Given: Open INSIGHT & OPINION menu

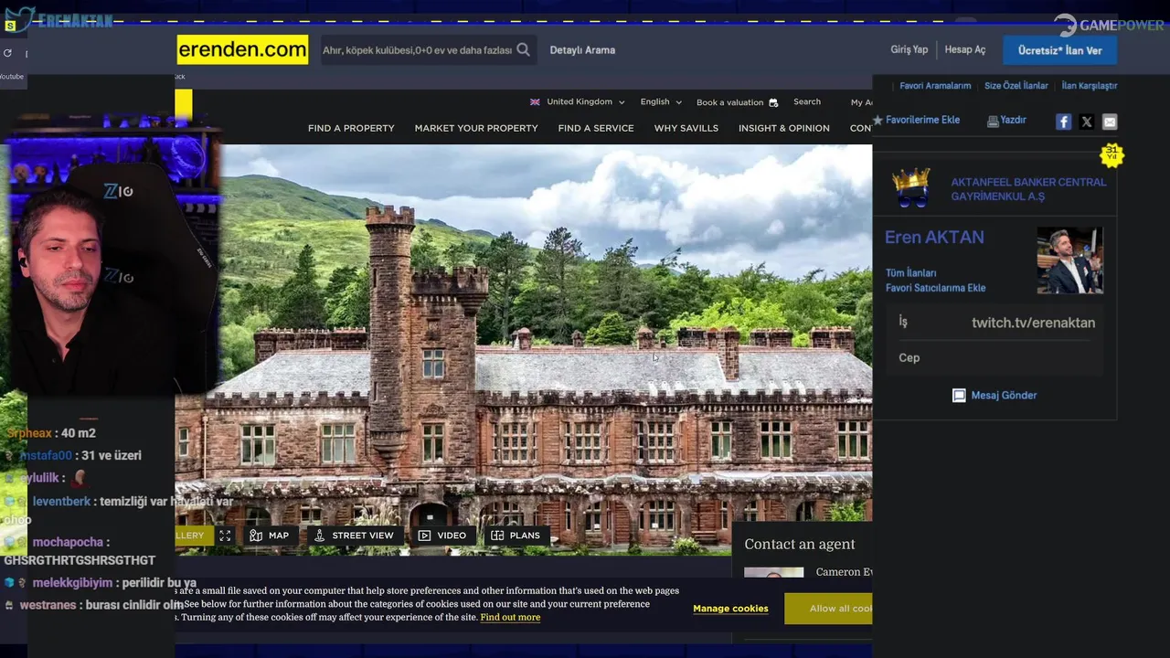Looking at the screenshot, I should point(784,128).
